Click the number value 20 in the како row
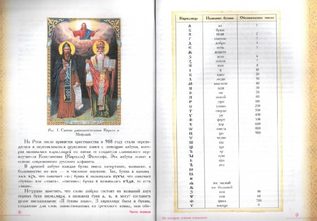Screen dimensions: 317x221 tap(257, 74)
